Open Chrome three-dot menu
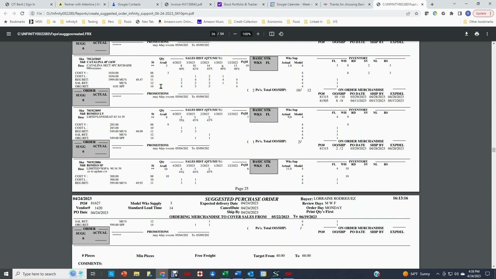The image size is (496, 279). (491, 13)
